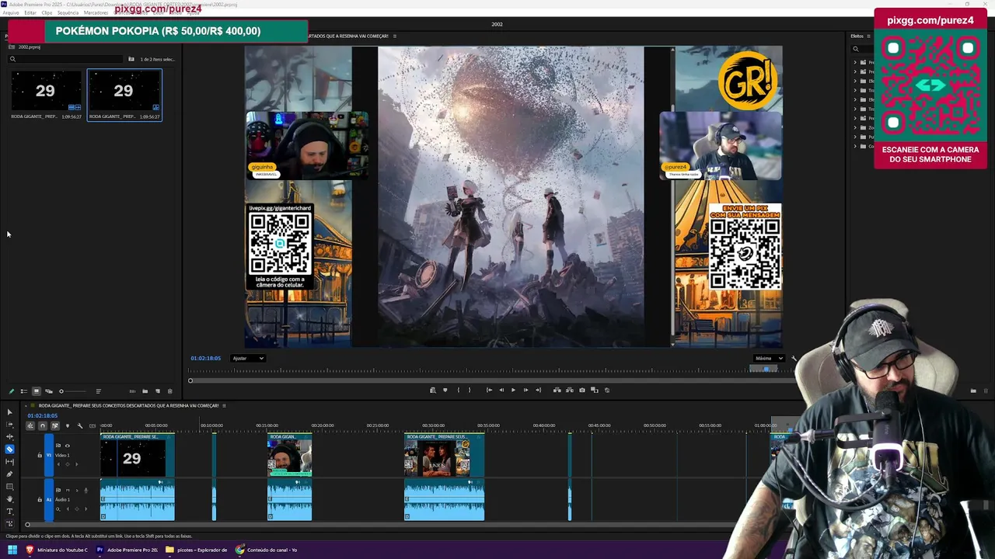Go to Out point in Program Monitor
The height and width of the screenshot is (559, 995).
coord(538,390)
